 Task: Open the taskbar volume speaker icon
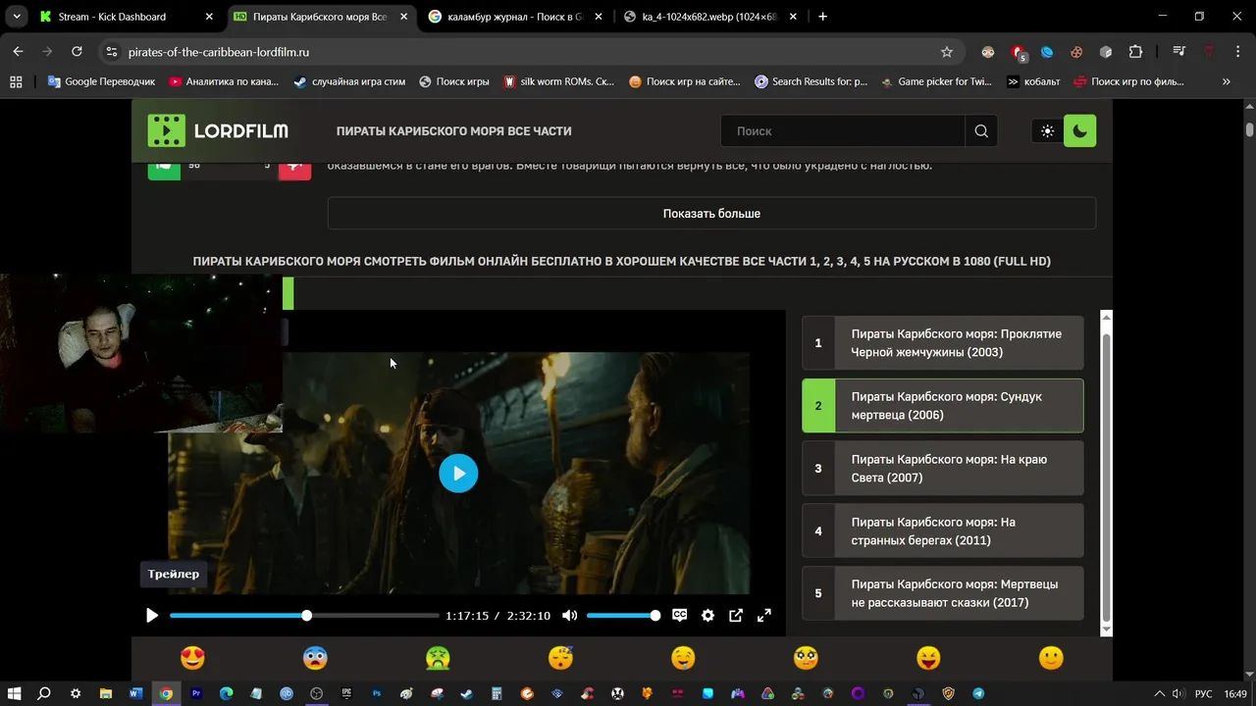point(1177,693)
